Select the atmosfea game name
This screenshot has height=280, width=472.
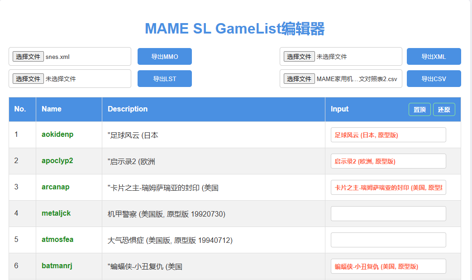[x=56, y=240]
